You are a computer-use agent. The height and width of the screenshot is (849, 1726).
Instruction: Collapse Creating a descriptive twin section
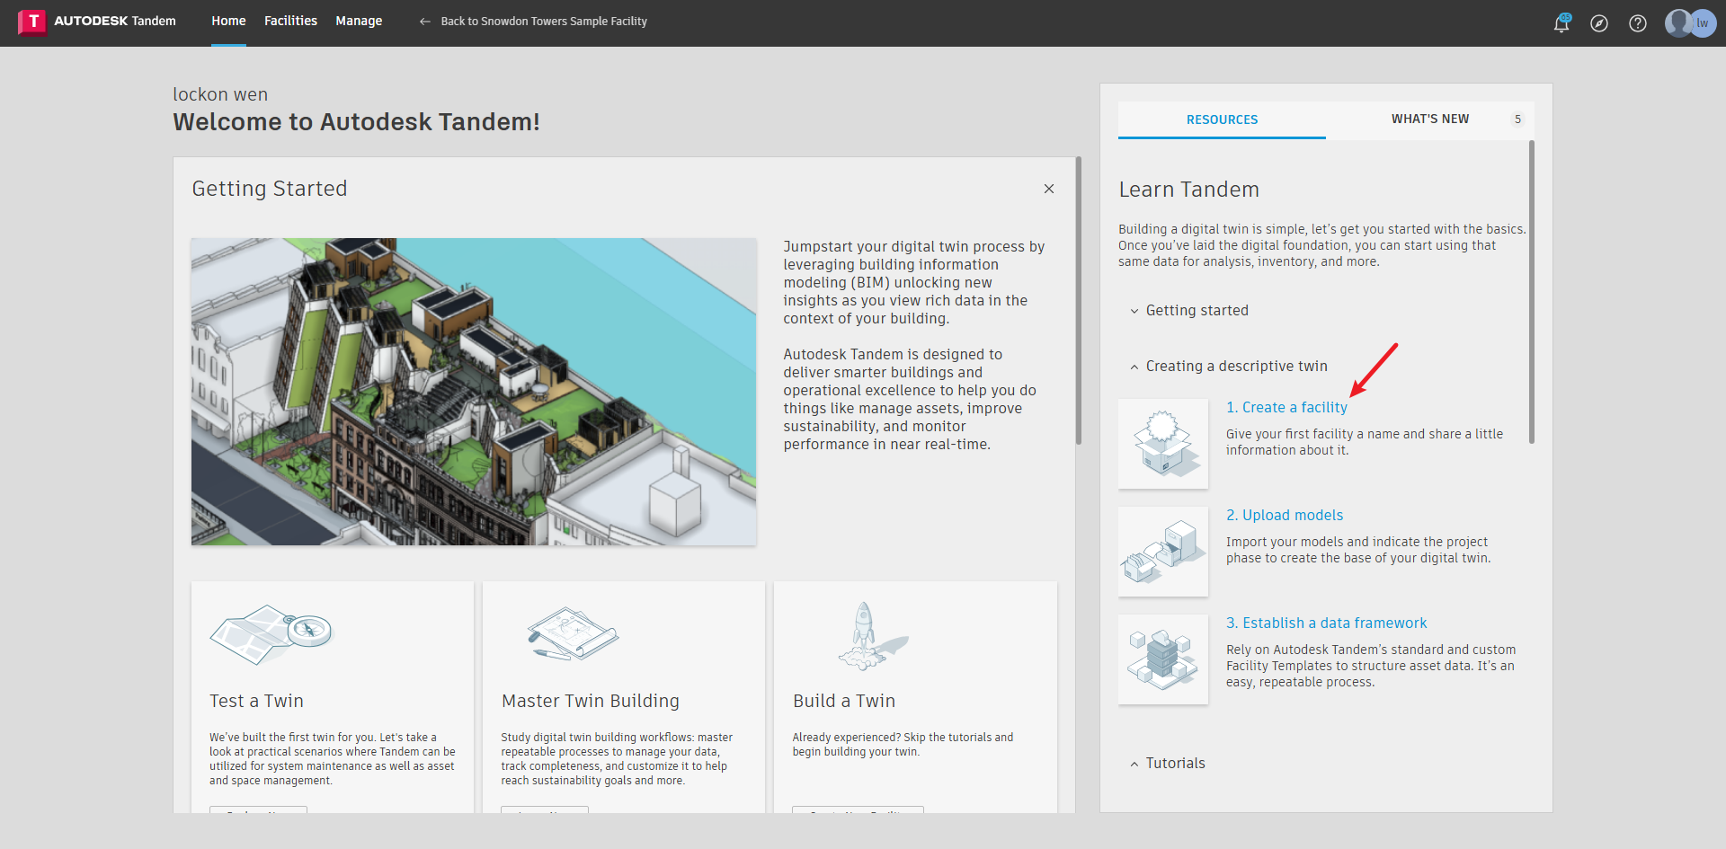(1229, 367)
